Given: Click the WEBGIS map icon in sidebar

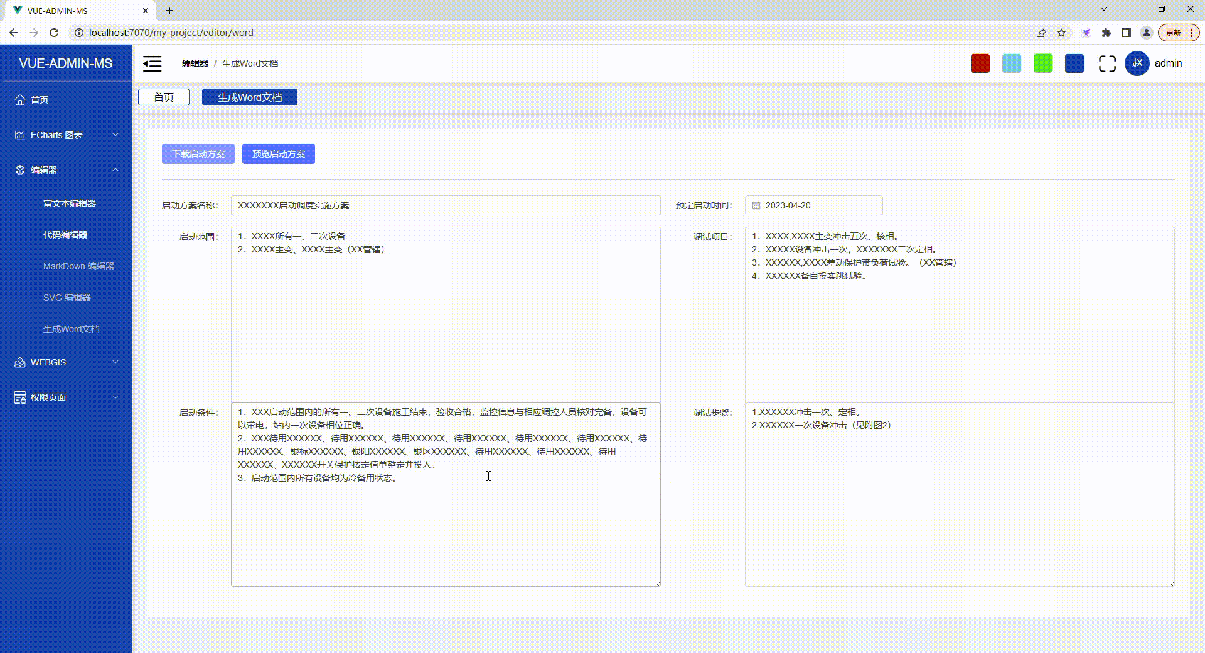Looking at the screenshot, I should (x=19, y=362).
